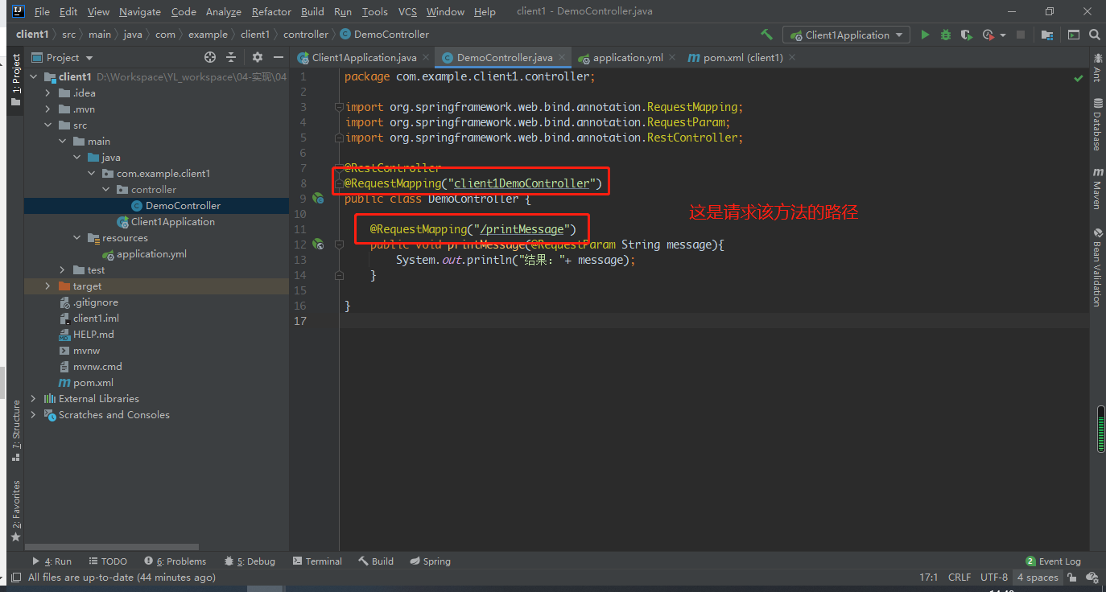The width and height of the screenshot is (1106, 592).
Task: Expand External Libraries node
Action: coord(34,398)
